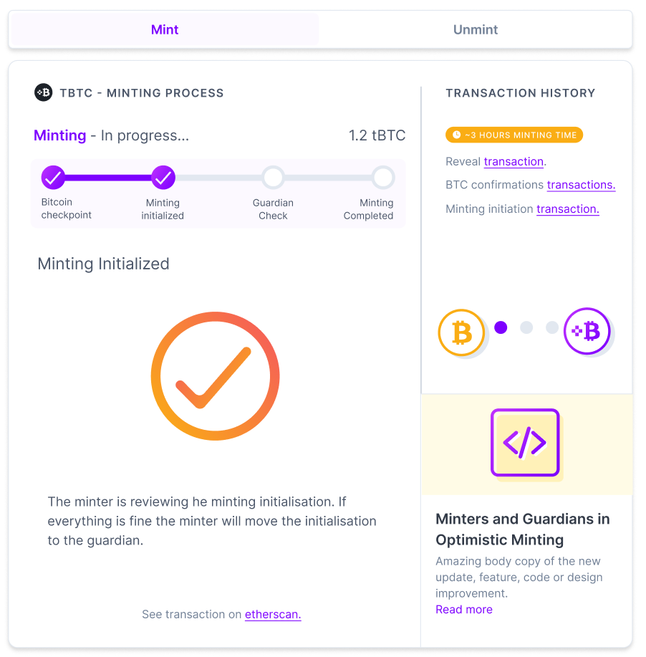Click the purple tBTC coin icon
646x657 pixels.
point(587,331)
